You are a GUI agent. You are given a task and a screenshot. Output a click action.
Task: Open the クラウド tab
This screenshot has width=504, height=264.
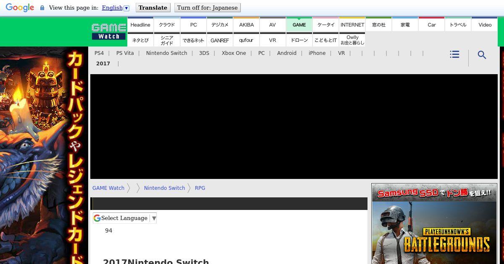point(167,25)
